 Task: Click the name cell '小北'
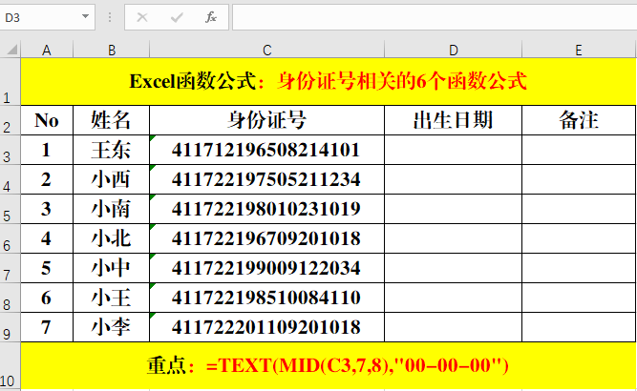(112, 239)
